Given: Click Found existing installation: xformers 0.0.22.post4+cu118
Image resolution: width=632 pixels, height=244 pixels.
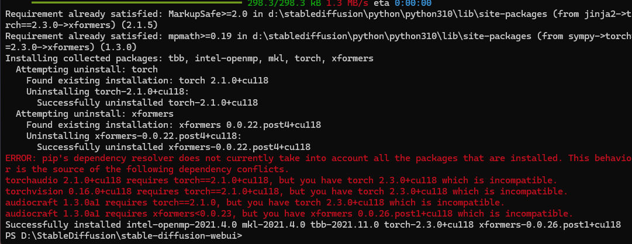Looking at the screenshot, I should pyautogui.click(x=174, y=125).
